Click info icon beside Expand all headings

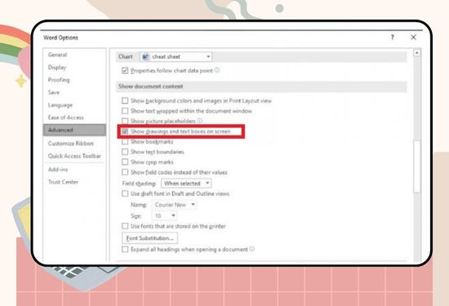click(251, 249)
